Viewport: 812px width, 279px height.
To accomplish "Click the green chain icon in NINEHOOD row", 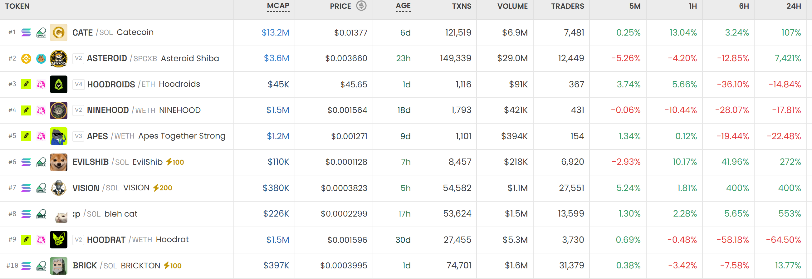I will (x=26, y=110).
